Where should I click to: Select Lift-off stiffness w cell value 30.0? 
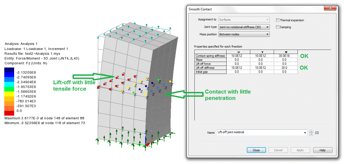pyautogui.click(x=285, y=68)
